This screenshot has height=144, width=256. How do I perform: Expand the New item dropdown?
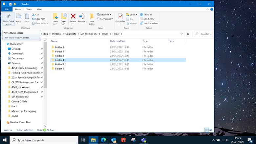coord(106,14)
